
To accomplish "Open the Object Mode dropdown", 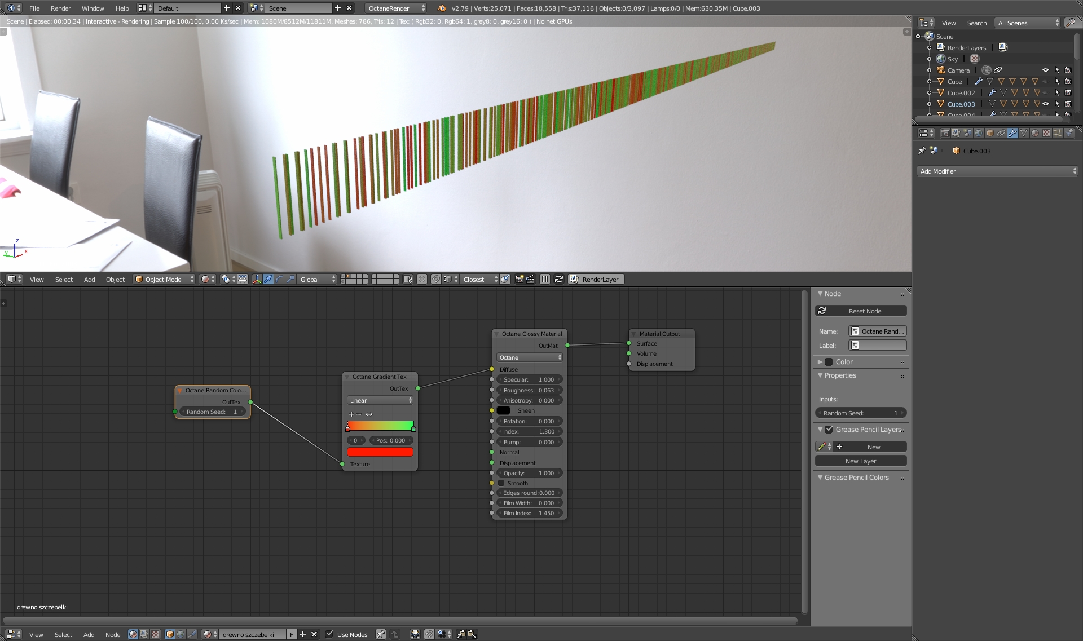I will [164, 279].
